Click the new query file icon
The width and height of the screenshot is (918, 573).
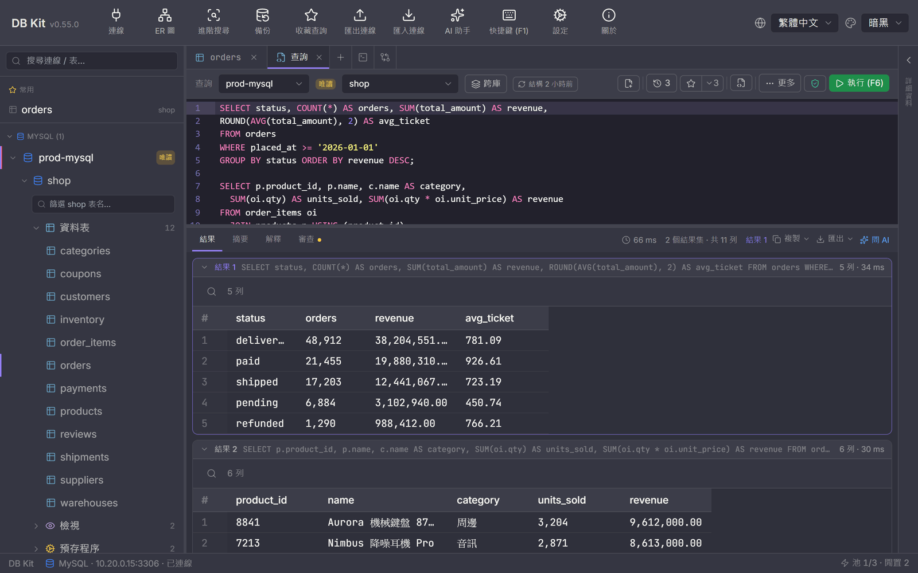628,84
